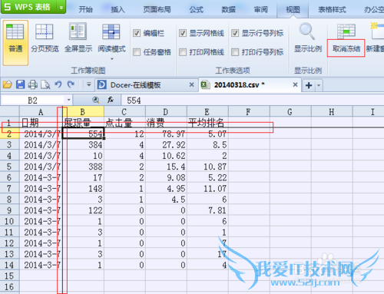This screenshot has height=294, width=384.
Task: Switch to 页面布局 ribbon tab
Action: point(157,10)
